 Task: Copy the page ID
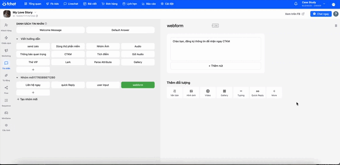[37, 16]
